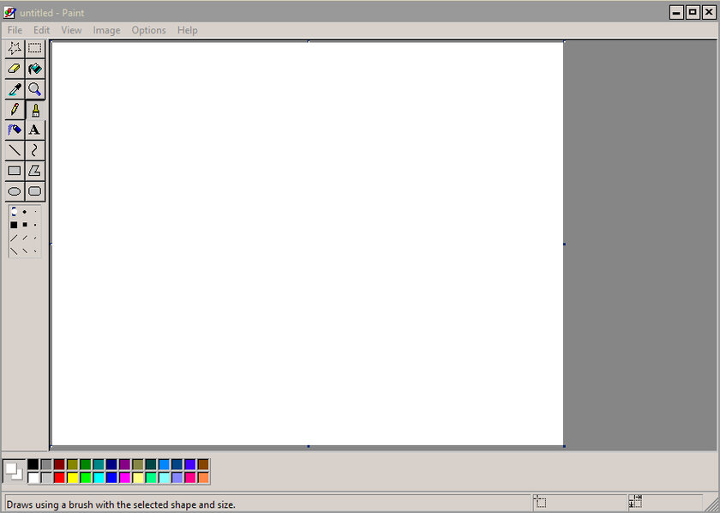Select the Magnifier tool
720x513 pixels.
coord(35,89)
